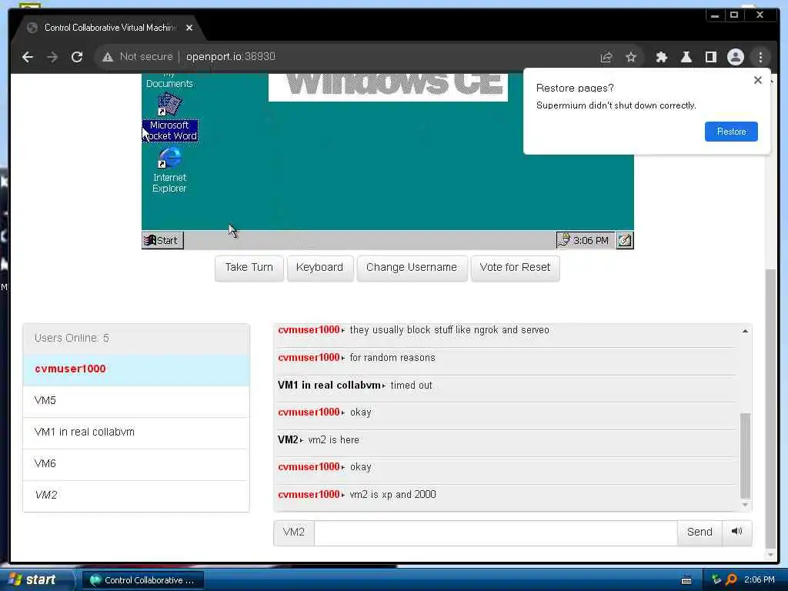788x591 pixels.
Task: Click the Control Collaborative taskbar item
Action: click(x=142, y=580)
